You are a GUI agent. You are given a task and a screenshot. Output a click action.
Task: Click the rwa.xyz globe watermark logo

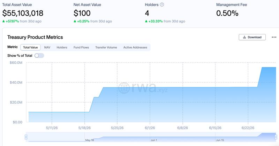coord(124,88)
